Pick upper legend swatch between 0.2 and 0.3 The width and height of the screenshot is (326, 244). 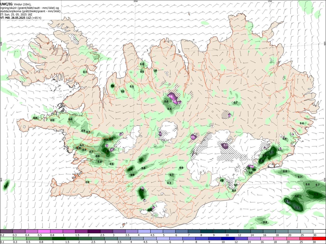[x=6, y=232]
